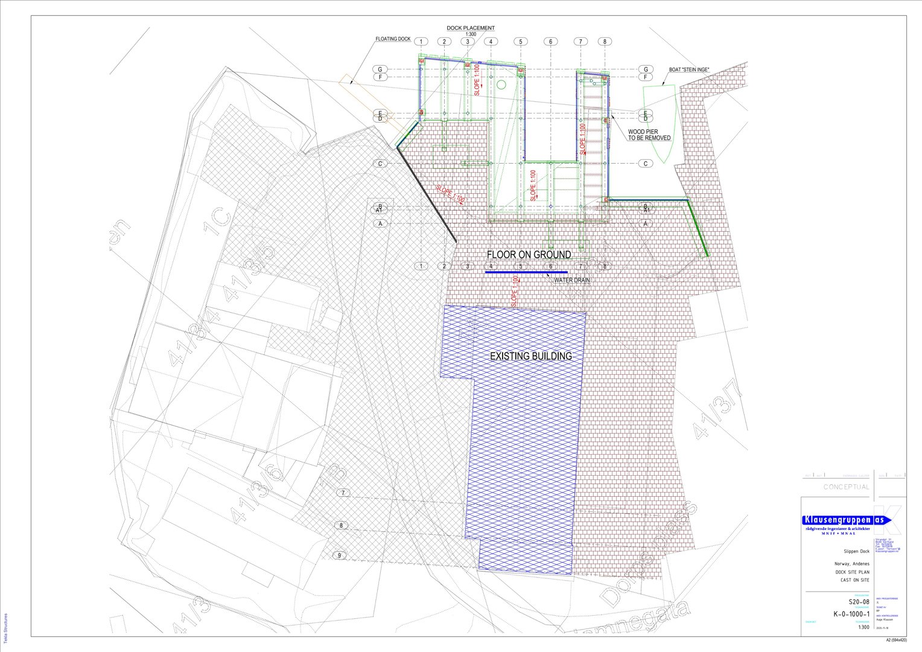
Task: Select the FLOOR ON GROUND label
Action: click(x=529, y=255)
